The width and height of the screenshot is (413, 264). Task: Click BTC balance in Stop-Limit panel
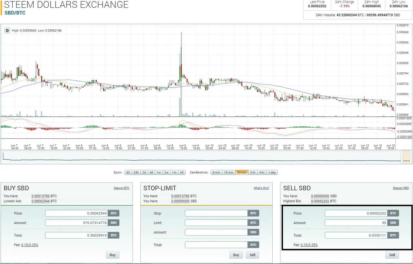[x=180, y=196]
